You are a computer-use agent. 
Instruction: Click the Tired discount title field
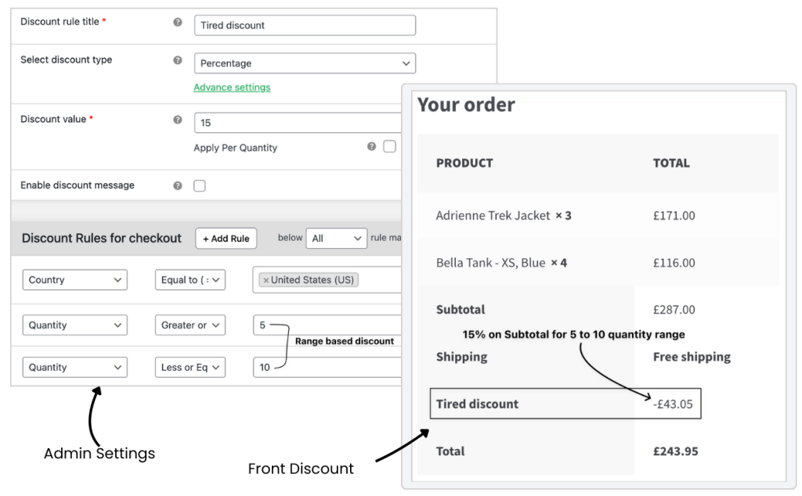pyautogui.click(x=305, y=26)
